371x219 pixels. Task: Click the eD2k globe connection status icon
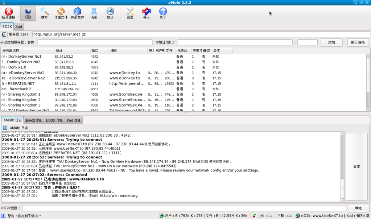tap(298, 216)
